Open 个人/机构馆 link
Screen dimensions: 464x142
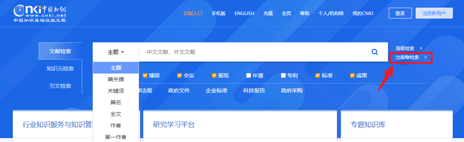(x=331, y=13)
